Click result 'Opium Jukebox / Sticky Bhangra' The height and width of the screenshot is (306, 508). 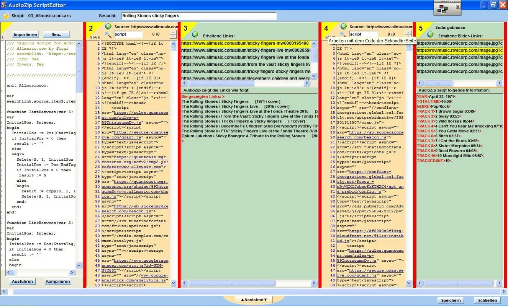tap(249, 136)
